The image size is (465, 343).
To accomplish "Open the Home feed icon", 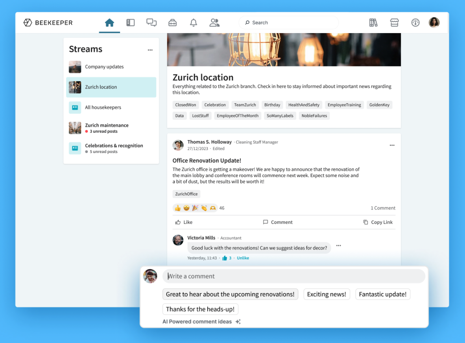I will pyautogui.click(x=109, y=22).
